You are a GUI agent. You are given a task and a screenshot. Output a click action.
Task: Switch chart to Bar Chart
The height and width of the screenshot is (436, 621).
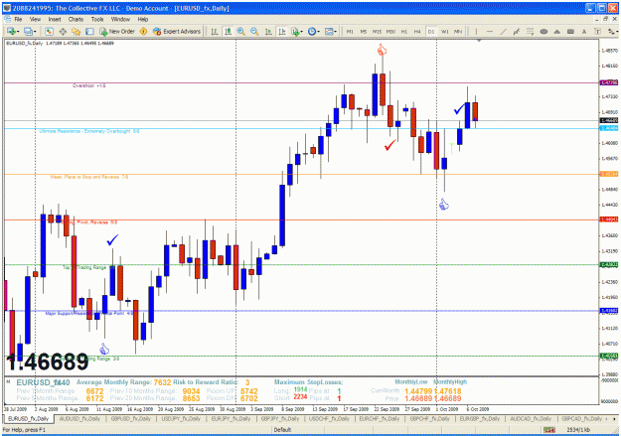[x=215, y=31]
